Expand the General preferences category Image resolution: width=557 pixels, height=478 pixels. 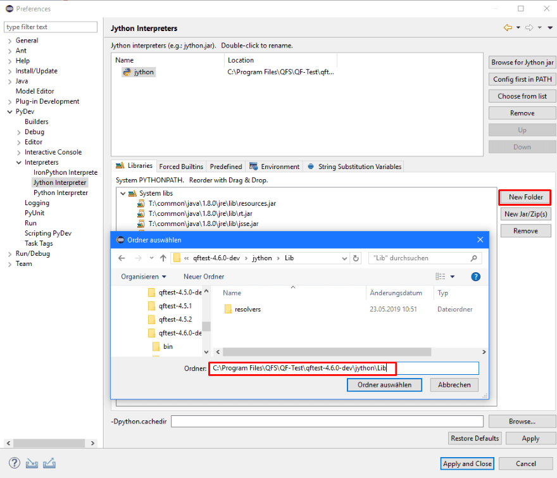click(9, 41)
